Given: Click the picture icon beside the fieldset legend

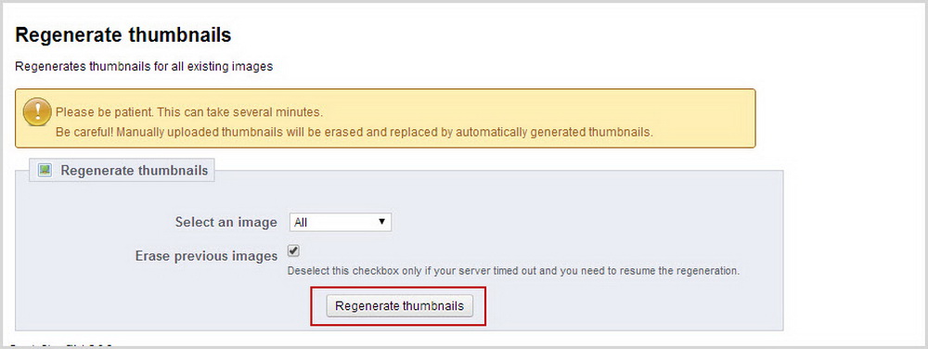Looking at the screenshot, I should click(45, 171).
